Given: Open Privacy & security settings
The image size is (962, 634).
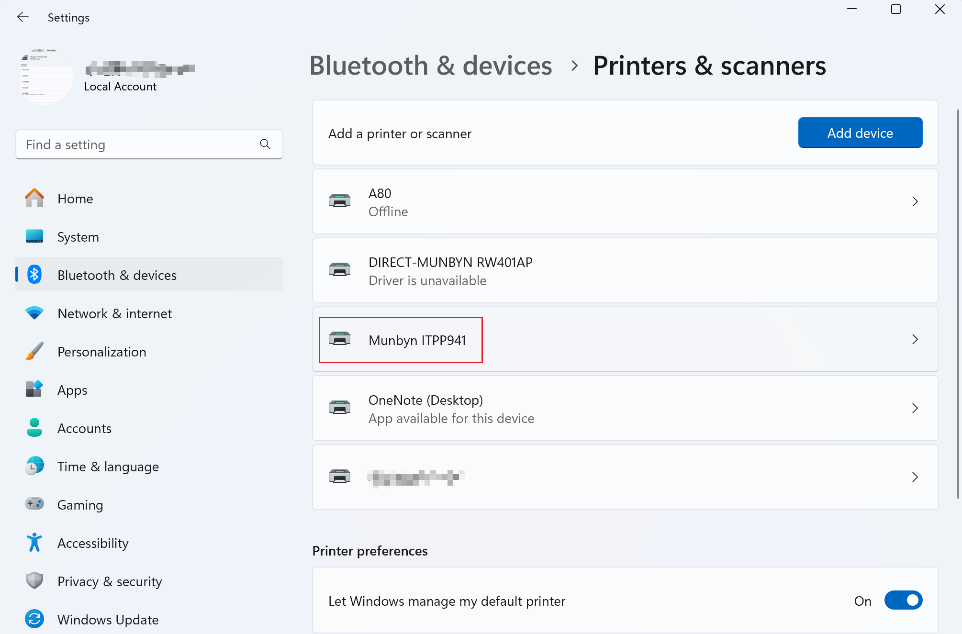Looking at the screenshot, I should [149, 581].
